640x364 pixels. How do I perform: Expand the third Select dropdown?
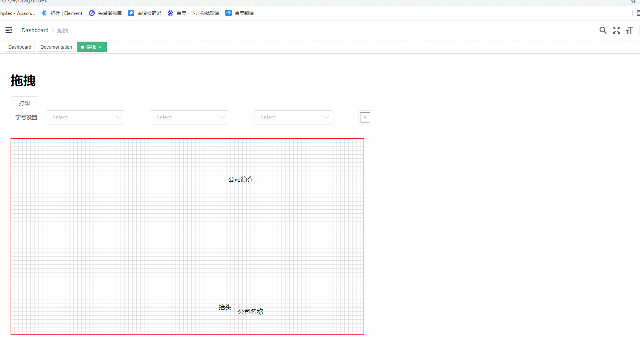[294, 117]
